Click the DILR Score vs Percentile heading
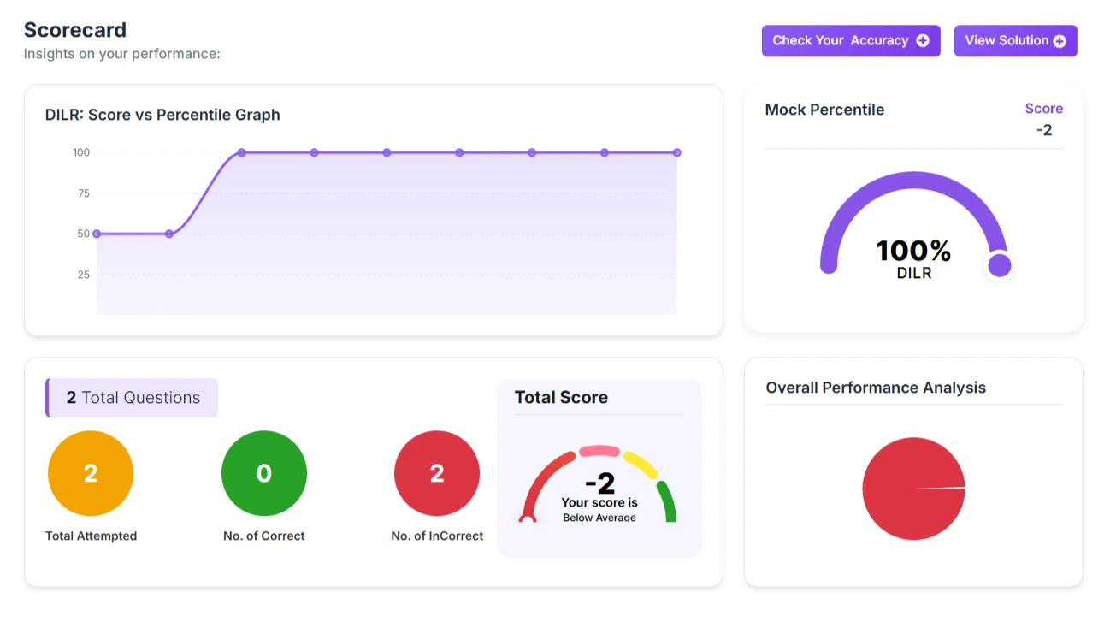 click(162, 115)
